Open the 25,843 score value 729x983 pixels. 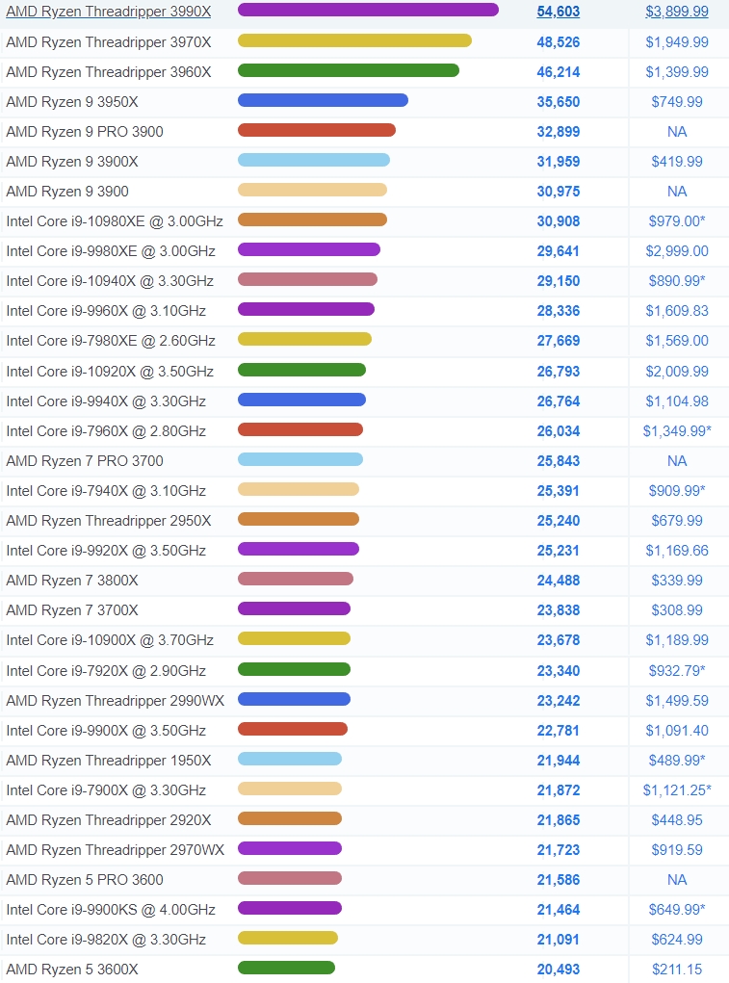tap(558, 461)
